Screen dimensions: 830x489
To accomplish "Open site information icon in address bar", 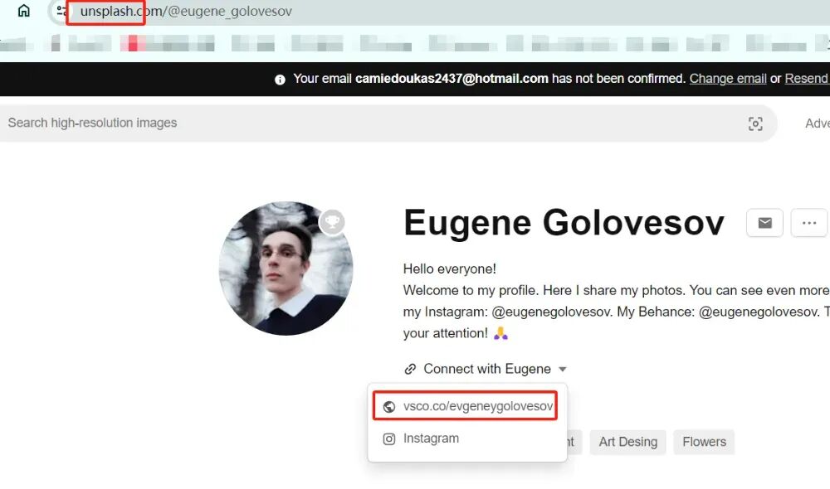I will (x=61, y=12).
